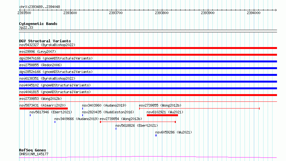The image size is (286, 161).
Task: Click the nsv3409666 (Audano2019) blue marker
Action: tap(55, 122)
